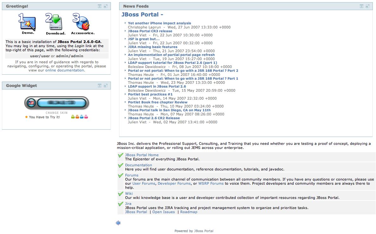This screenshot has height=234, width=376.
Task: Click the JBoss Portal Home link
Action: click(142, 155)
